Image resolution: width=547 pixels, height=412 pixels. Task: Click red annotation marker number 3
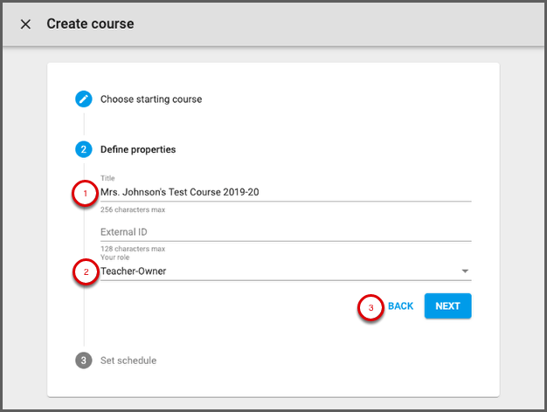point(371,307)
